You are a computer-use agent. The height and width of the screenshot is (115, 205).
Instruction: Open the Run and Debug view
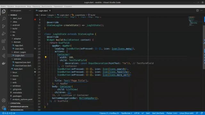pyautogui.click(x=4, y=34)
